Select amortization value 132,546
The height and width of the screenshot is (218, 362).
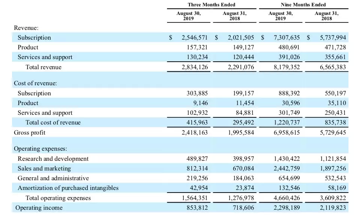point(289,188)
